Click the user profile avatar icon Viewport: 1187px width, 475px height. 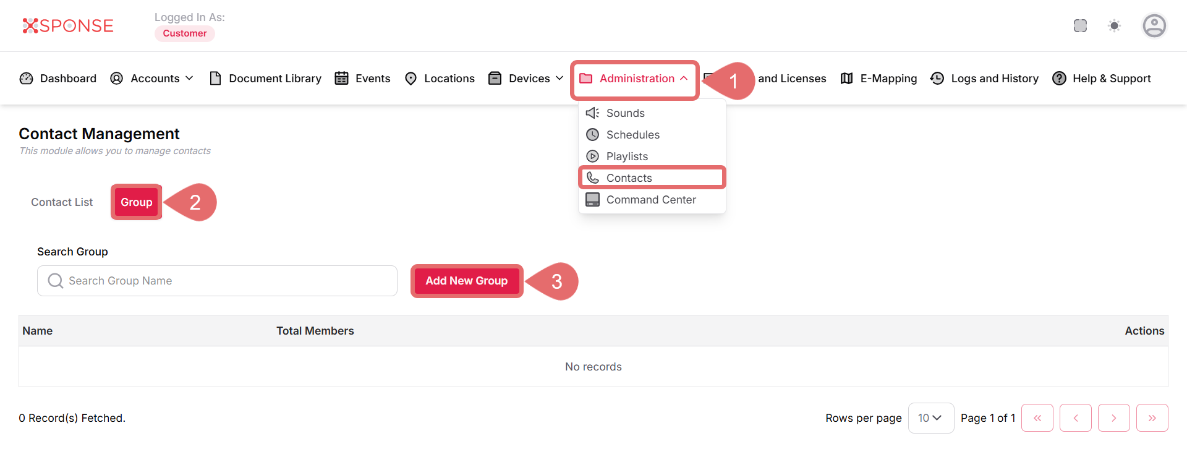point(1154,26)
